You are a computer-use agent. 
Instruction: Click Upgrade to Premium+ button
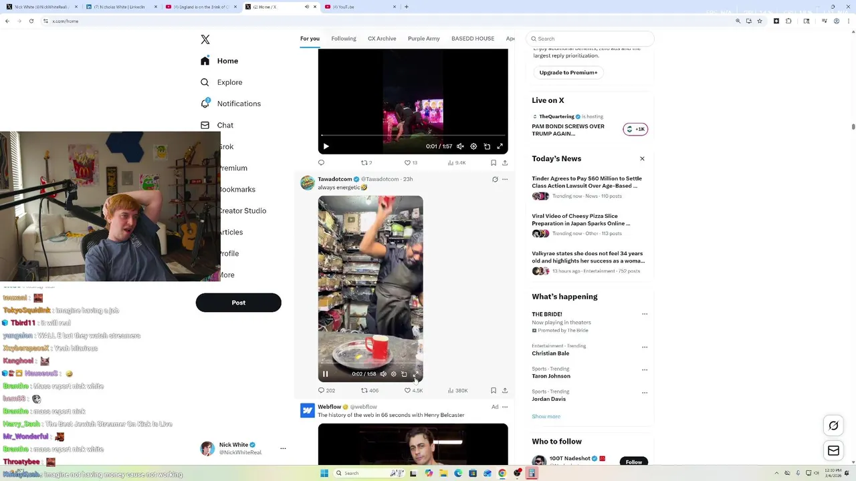click(568, 72)
